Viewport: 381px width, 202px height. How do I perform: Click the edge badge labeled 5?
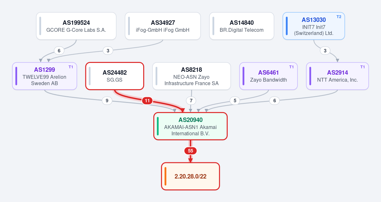pyautogui.click(x=235, y=101)
